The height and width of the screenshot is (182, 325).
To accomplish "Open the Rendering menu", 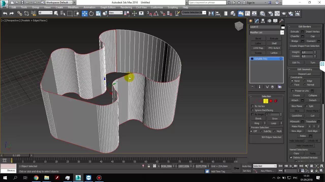I will (x=126, y=7).
